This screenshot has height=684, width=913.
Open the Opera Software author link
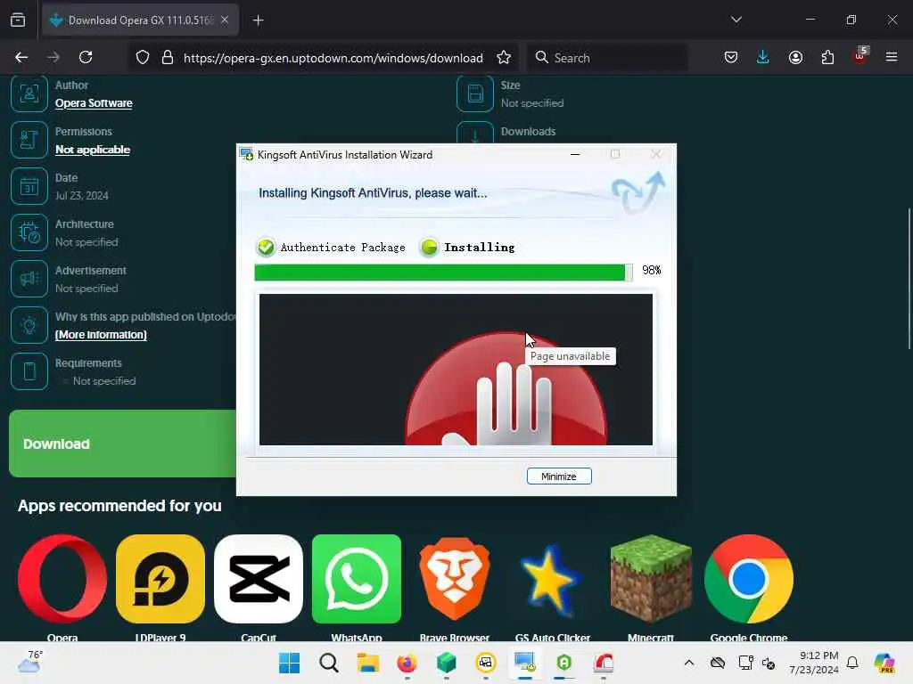[x=94, y=103]
